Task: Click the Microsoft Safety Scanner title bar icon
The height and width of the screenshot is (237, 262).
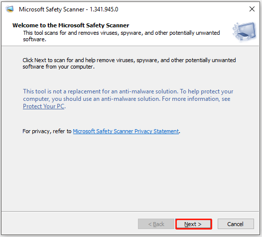Action: (x=9, y=9)
